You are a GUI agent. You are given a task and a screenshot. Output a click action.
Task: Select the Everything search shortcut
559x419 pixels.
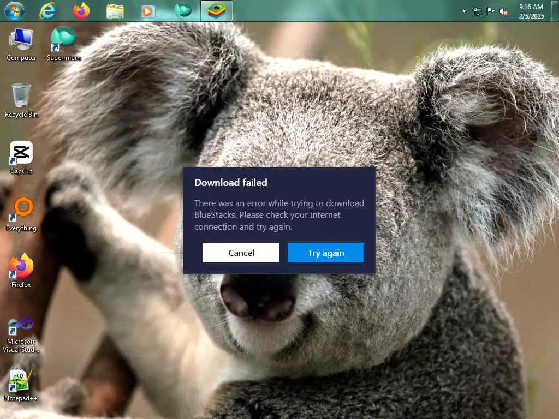[21, 214]
